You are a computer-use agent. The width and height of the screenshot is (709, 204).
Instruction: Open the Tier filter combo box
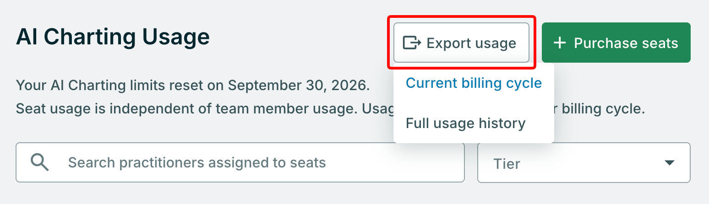click(x=584, y=163)
